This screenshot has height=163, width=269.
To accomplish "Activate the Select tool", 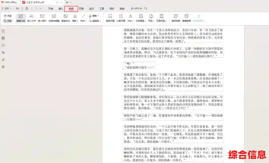I will click(x=8, y=21).
